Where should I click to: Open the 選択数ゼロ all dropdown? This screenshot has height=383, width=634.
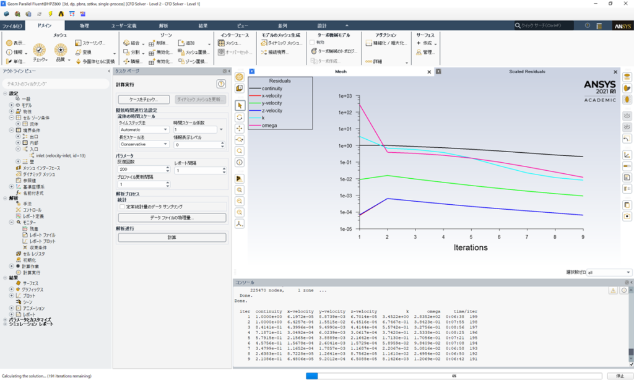pyautogui.click(x=609, y=272)
